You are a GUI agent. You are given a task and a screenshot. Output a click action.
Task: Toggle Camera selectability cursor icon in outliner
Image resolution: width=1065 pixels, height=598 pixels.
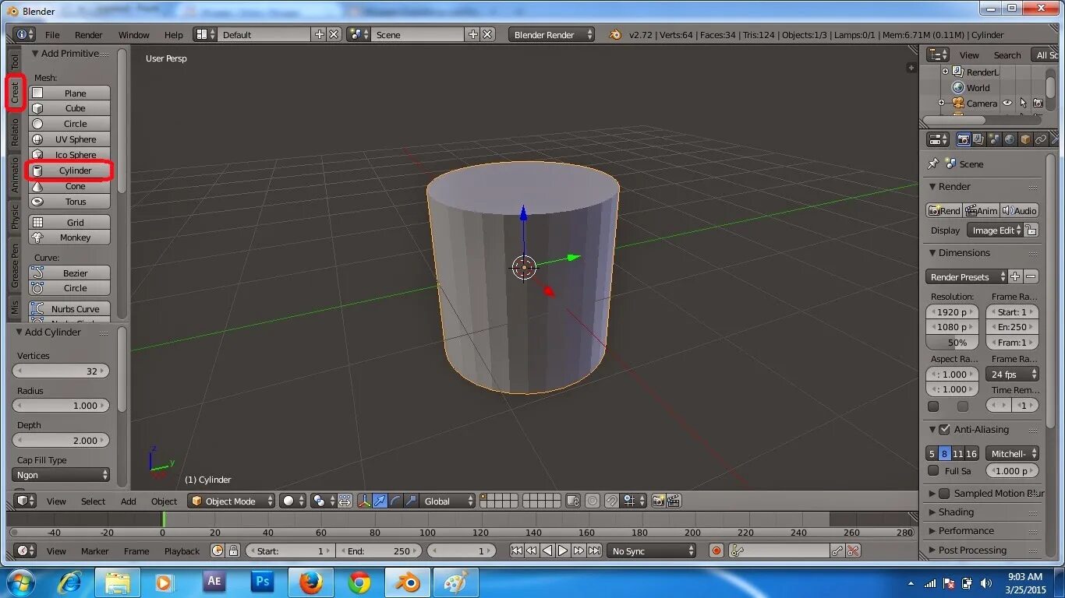1023,103
